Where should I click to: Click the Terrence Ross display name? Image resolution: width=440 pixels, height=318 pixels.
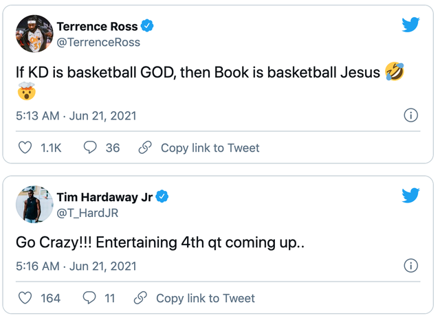tap(96, 27)
